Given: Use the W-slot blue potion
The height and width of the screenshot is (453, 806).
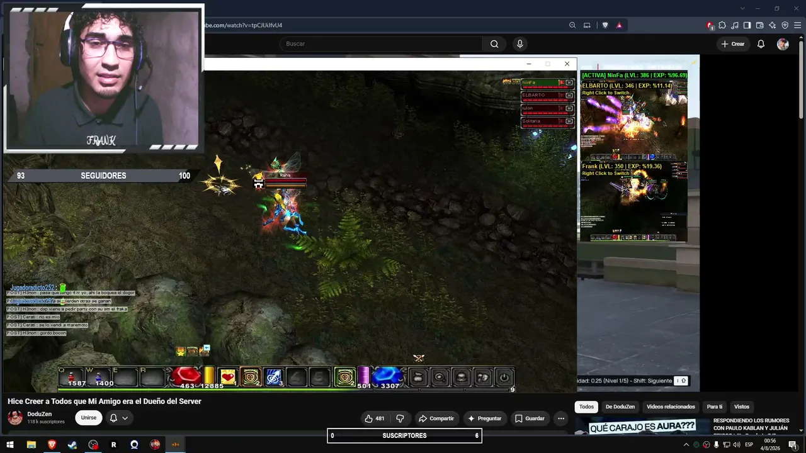Looking at the screenshot, I should [x=99, y=377].
